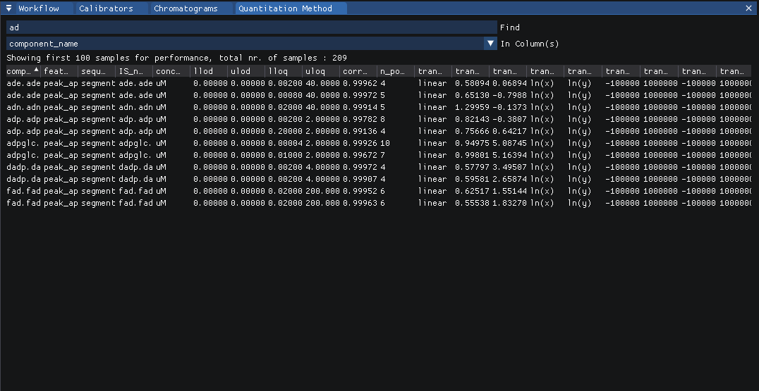Viewport: 759px width, 391px height.
Task: Click the value 0.82143
Action: pyautogui.click(x=472, y=119)
